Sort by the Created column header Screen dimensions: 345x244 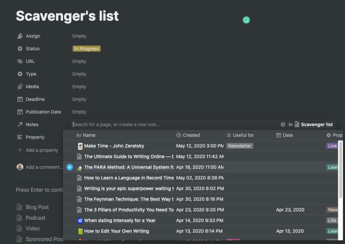click(191, 135)
